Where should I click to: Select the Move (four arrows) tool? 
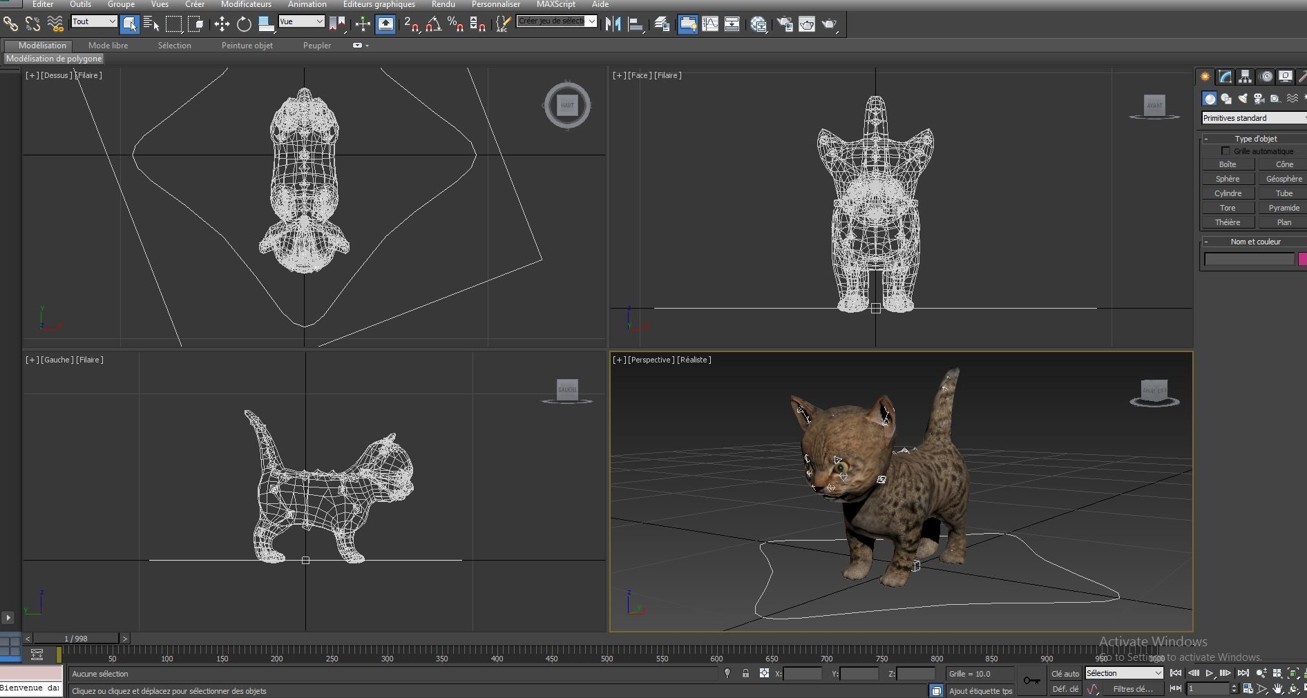pyautogui.click(x=222, y=24)
